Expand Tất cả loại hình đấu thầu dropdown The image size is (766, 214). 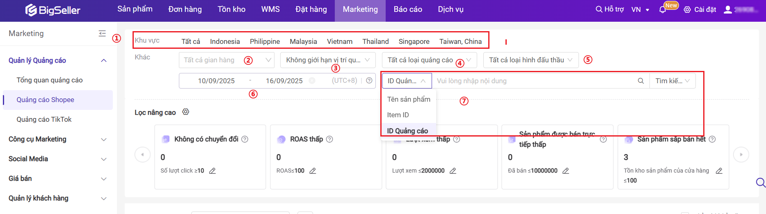(x=530, y=60)
